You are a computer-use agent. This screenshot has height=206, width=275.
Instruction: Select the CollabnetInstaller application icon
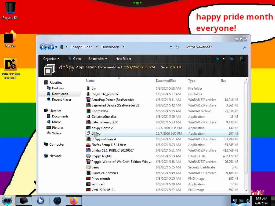pos(88,117)
